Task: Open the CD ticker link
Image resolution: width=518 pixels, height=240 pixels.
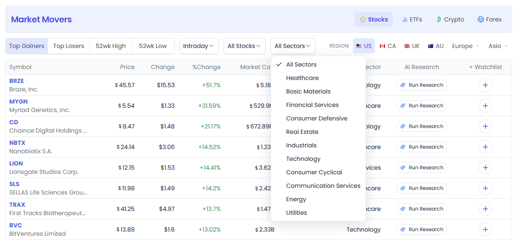Action: [x=14, y=122]
